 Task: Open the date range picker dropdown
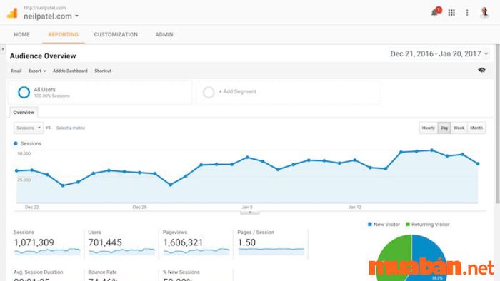(439, 53)
